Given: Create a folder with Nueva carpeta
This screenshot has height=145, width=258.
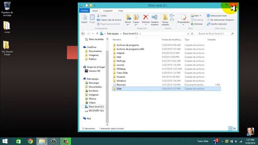Looking at the screenshot, I should pos(165,20).
